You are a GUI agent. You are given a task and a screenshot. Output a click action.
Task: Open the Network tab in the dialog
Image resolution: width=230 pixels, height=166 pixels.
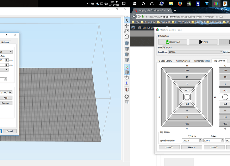[x=5, y=42]
